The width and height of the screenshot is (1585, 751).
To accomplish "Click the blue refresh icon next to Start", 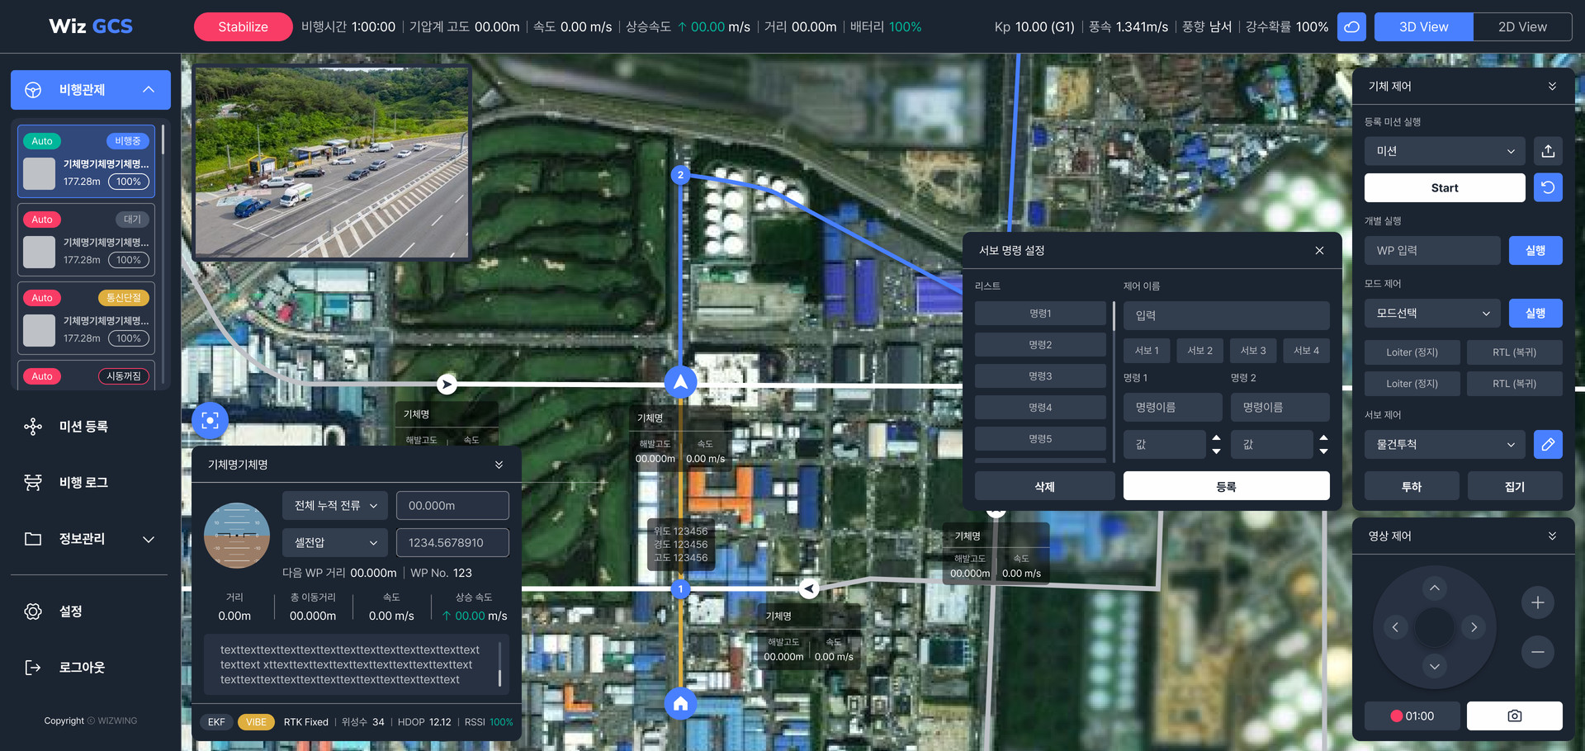I will point(1548,187).
